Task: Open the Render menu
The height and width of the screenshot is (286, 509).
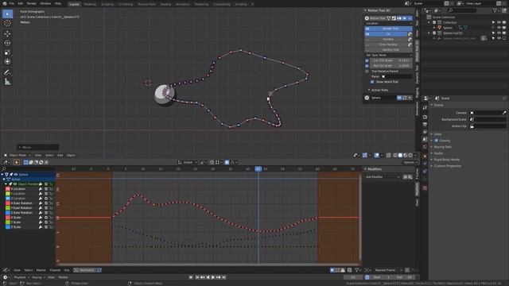Action: tap(32, 3)
